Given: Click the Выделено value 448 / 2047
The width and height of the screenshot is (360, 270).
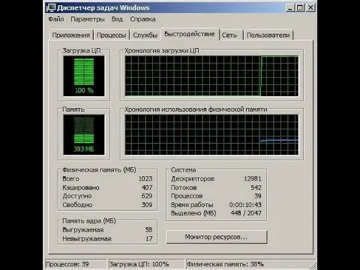Looking at the screenshot, I should (246, 213).
